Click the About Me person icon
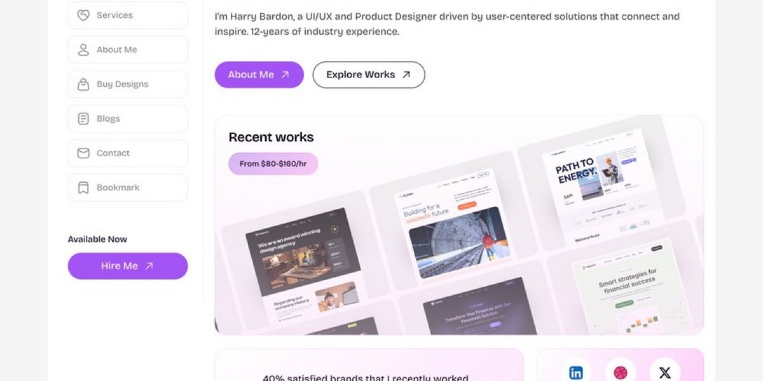 [83, 50]
